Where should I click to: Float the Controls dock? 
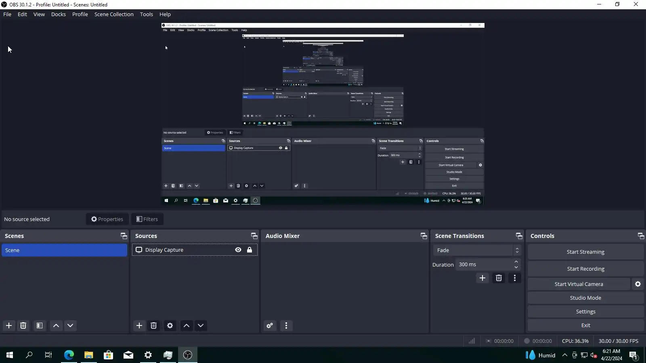click(x=641, y=236)
